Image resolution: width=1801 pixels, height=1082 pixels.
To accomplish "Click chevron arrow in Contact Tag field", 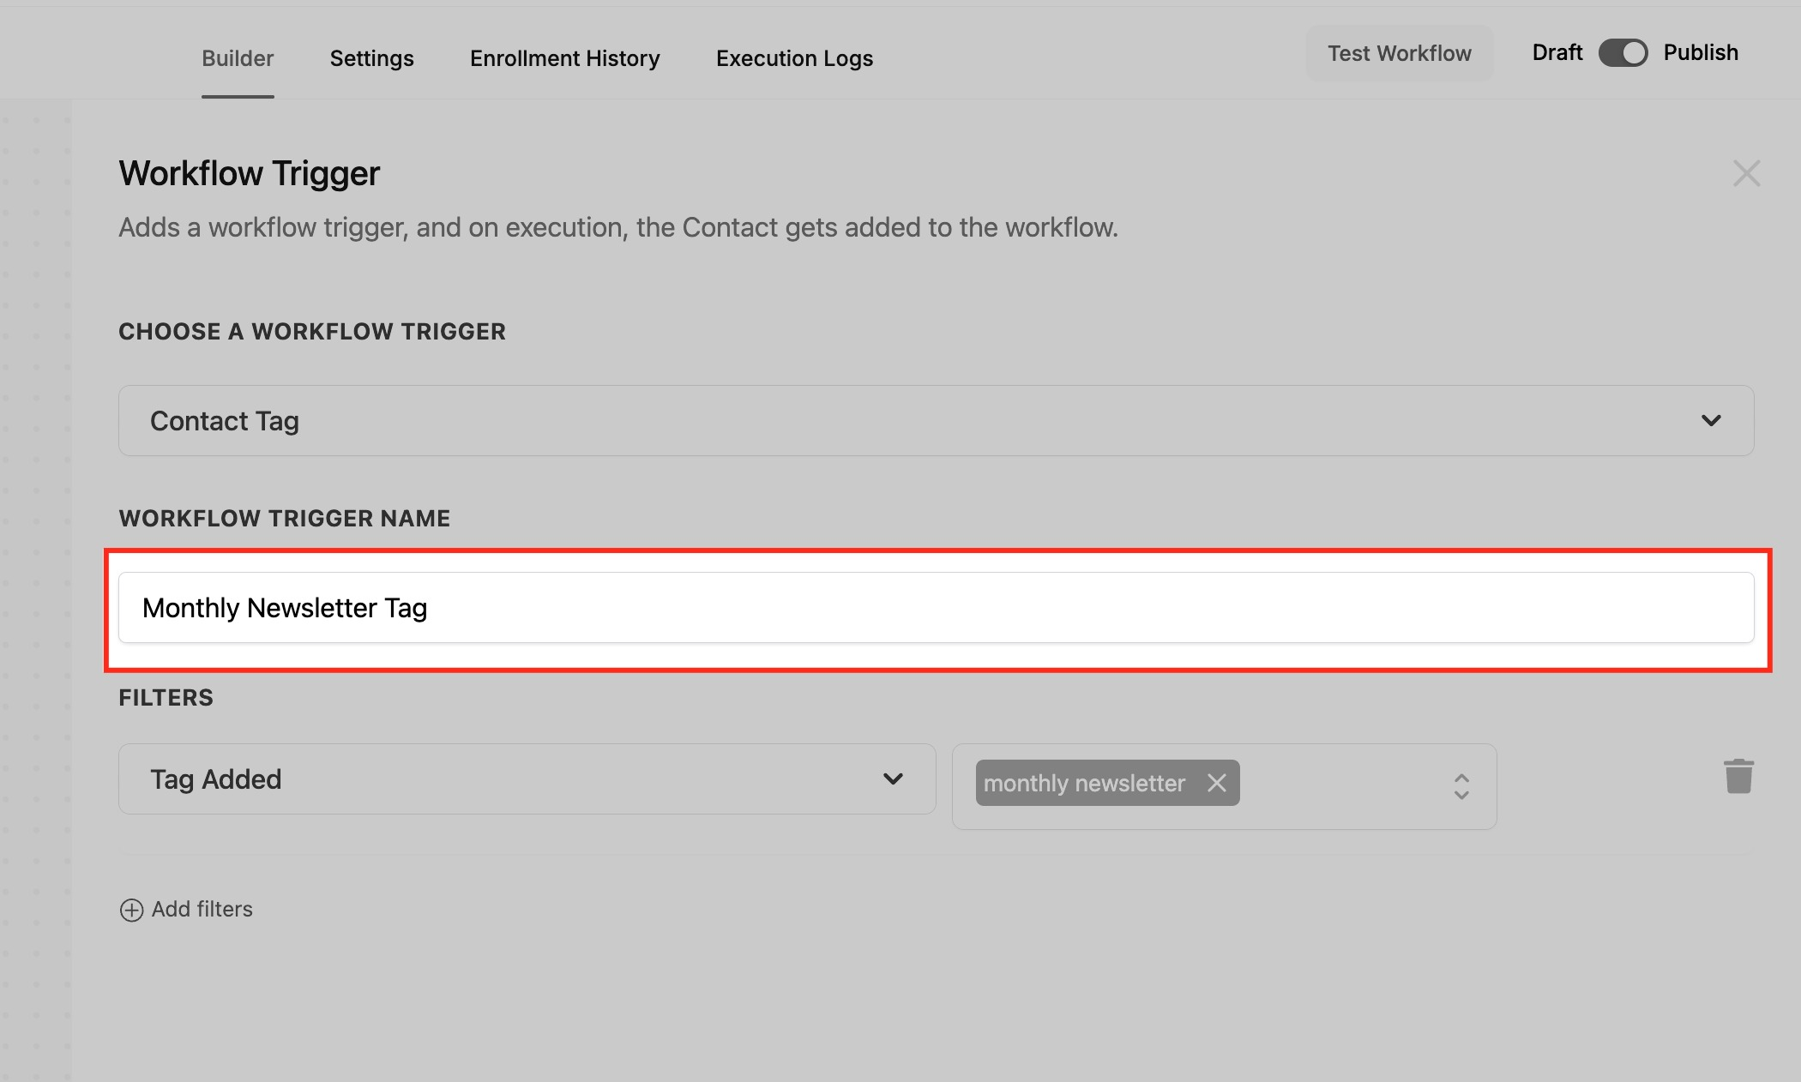I will pyautogui.click(x=1711, y=421).
